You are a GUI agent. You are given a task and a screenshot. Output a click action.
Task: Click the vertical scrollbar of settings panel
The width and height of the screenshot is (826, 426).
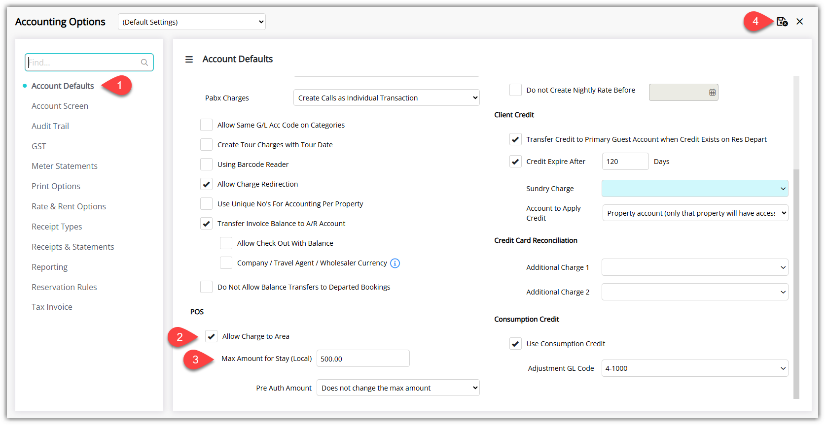(x=796, y=284)
